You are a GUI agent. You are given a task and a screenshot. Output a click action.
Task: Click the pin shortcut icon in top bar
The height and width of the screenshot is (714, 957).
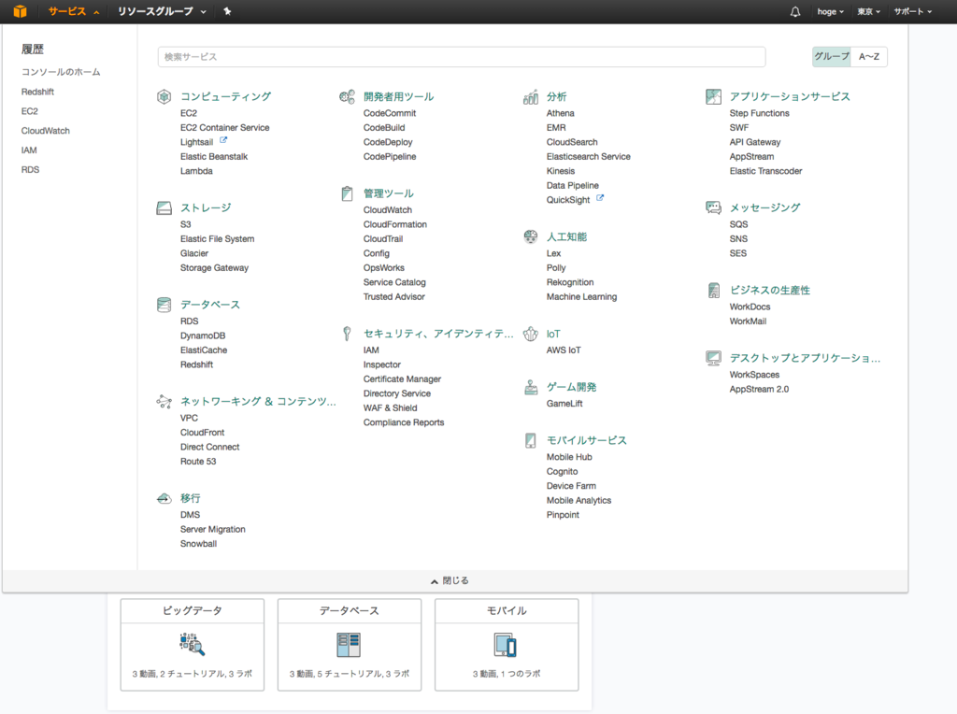coord(227,11)
